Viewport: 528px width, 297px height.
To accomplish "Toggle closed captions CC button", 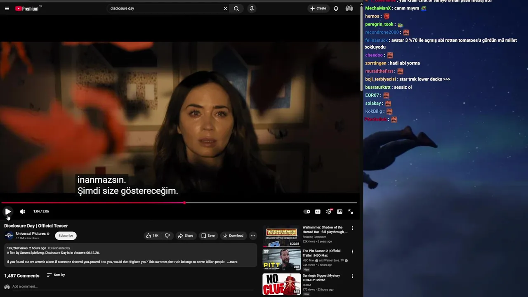I will [318, 212].
